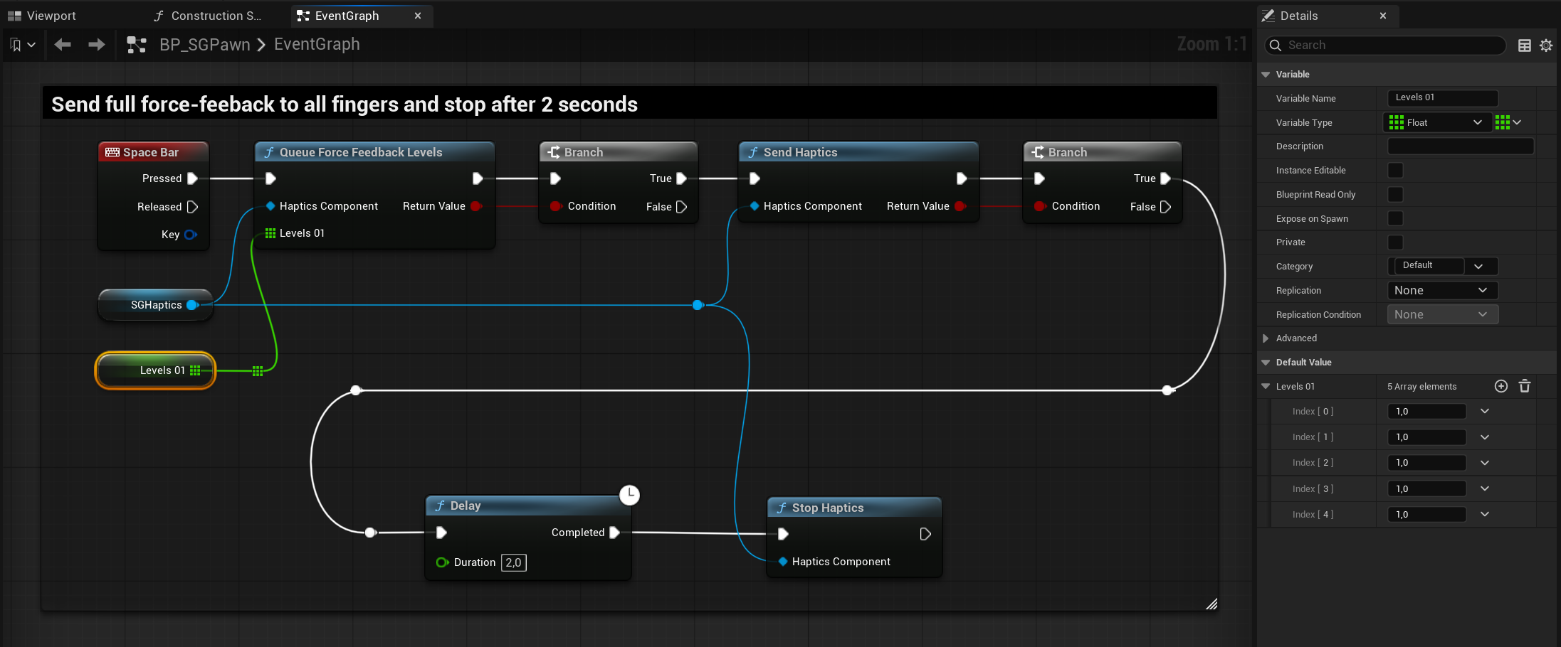Screen dimensions: 1561x647
Task: Toggle the Expose on Spawn checkbox
Action: tap(1395, 218)
